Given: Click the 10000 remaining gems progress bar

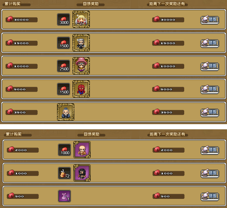Looking at the screenshot, I should click(x=168, y=66).
